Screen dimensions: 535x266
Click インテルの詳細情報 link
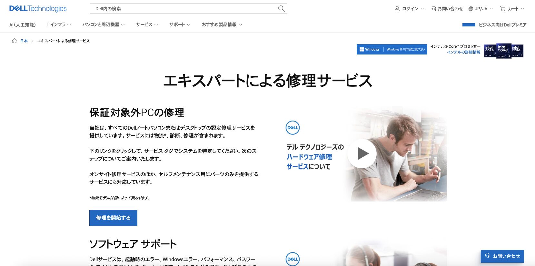[x=463, y=52]
